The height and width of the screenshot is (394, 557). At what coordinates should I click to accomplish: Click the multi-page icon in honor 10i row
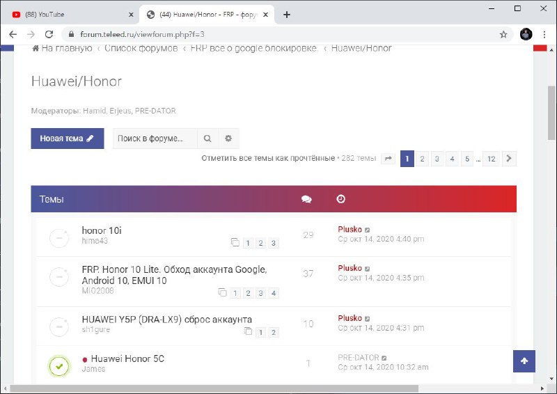click(235, 242)
